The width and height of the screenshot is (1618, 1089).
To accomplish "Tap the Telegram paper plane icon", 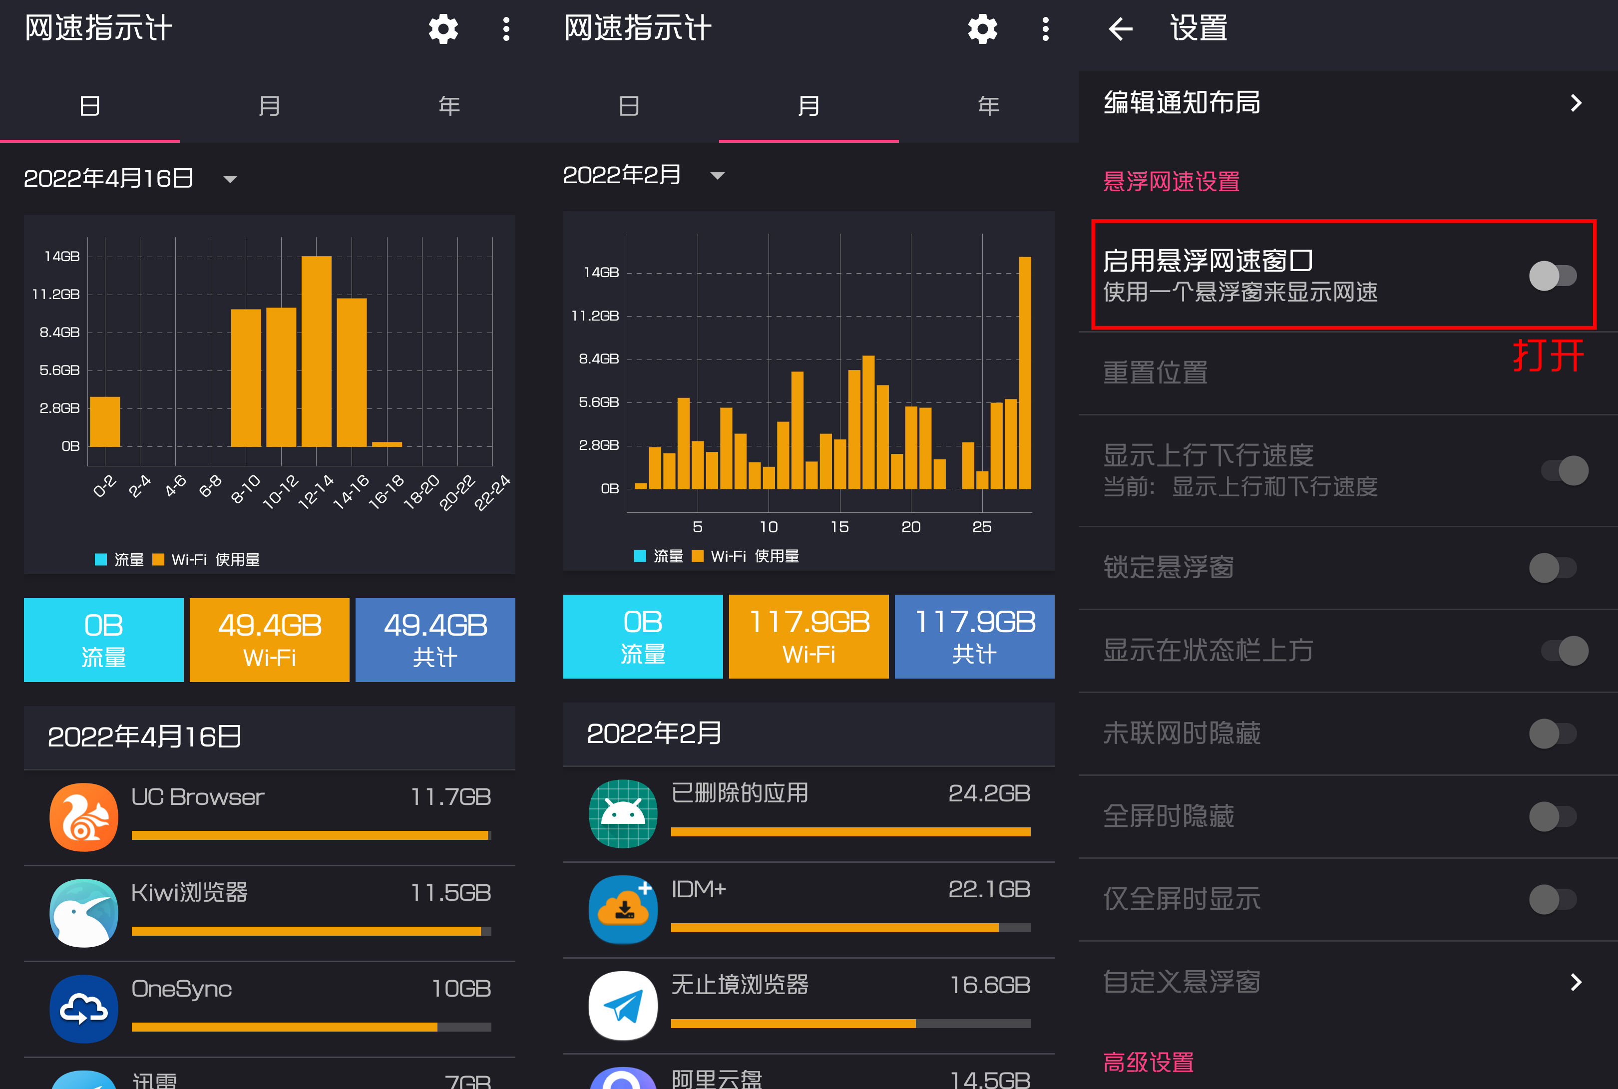I will 623,1005.
